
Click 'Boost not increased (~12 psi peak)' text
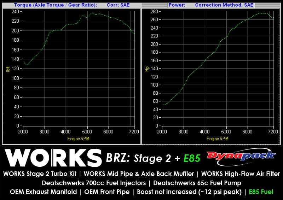(x=189, y=193)
